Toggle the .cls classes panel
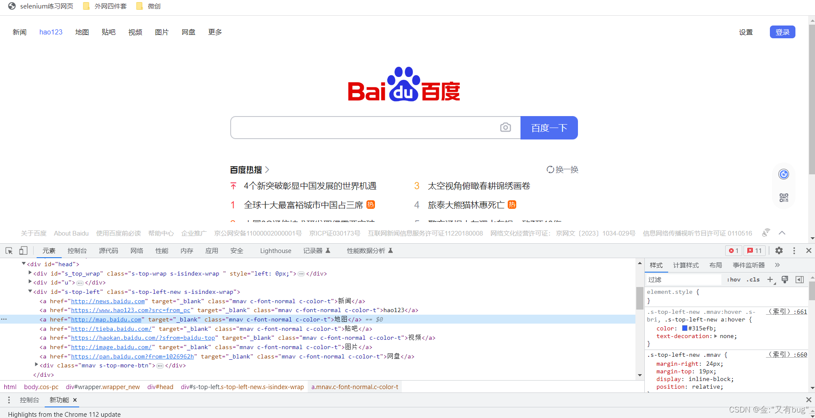This screenshot has width=815, height=418. tap(753, 279)
